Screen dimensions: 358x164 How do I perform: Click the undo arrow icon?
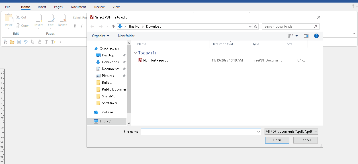(26, 42)
